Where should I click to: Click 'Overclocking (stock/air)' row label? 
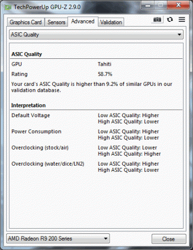click(40, 147)
